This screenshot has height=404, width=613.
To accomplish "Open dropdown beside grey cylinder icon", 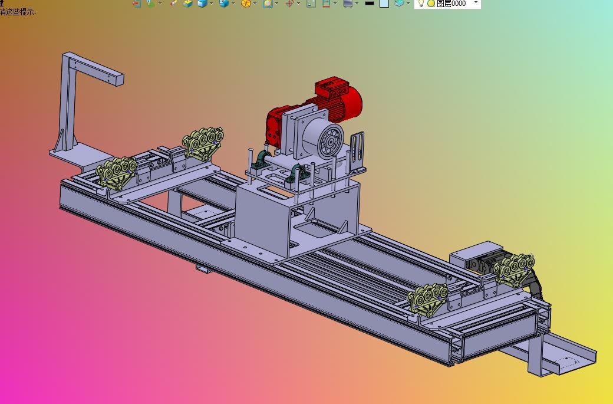I will (357, 4).
